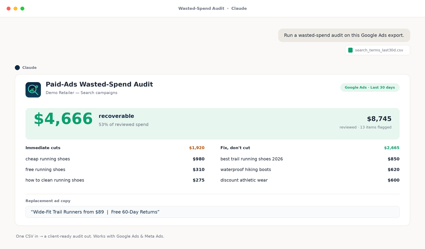425x249 pixels.
Task: Select the replacement ad copy box
Action: point(212,212)
